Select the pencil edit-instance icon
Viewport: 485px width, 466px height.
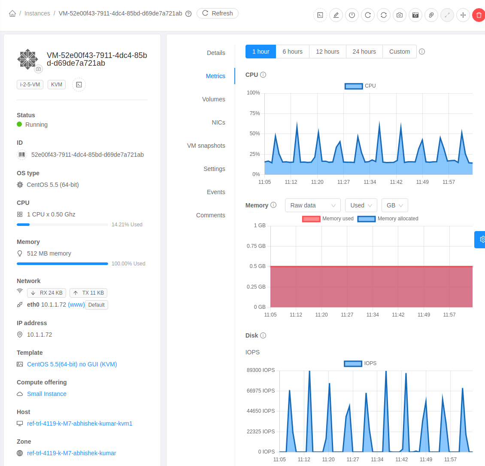tap(336, 15)
